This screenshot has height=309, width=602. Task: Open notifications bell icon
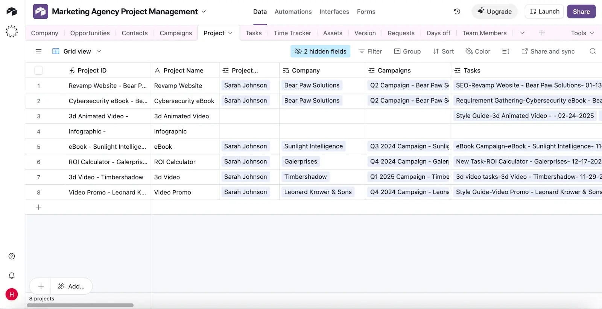(x=12, y=276)
